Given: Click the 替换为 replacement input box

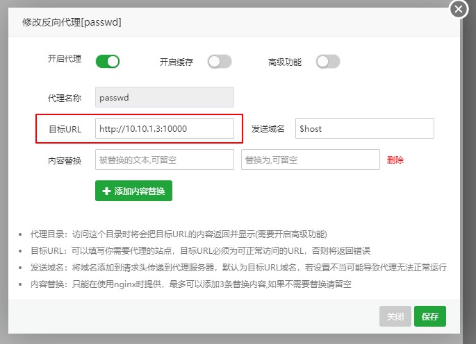Looking at the screenshot, I should click(x=310, y=160).
